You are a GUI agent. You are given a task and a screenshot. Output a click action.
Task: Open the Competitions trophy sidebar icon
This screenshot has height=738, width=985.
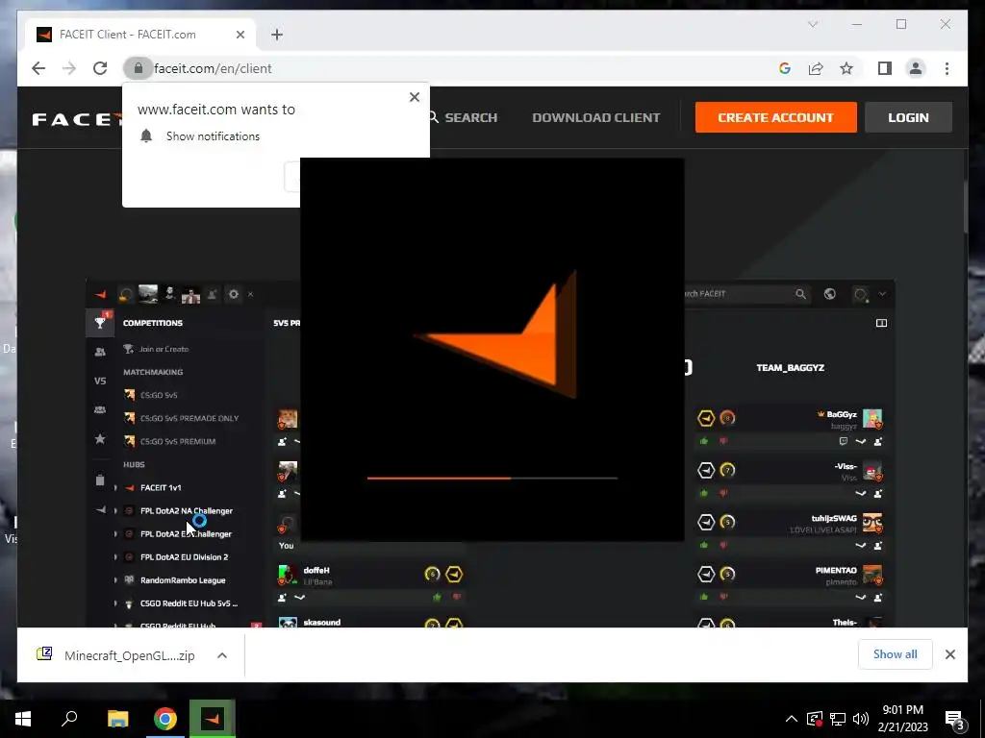(100, 323)
